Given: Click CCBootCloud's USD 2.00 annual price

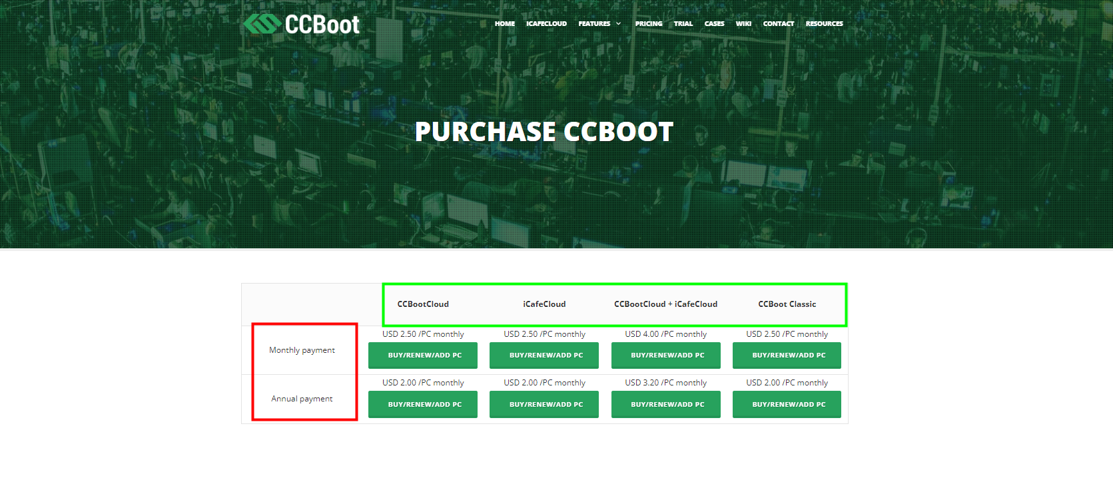Looking at the screenshot, I should click(423, 383).
